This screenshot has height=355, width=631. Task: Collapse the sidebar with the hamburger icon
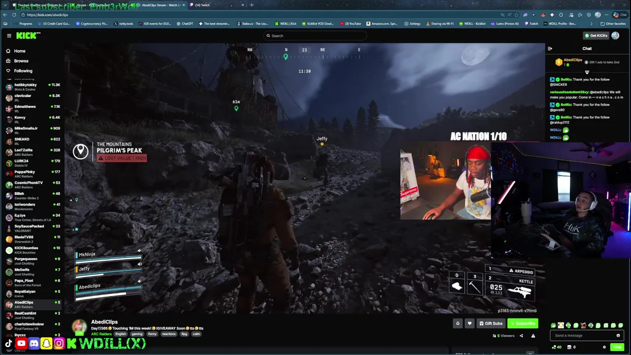click(9, 35)
